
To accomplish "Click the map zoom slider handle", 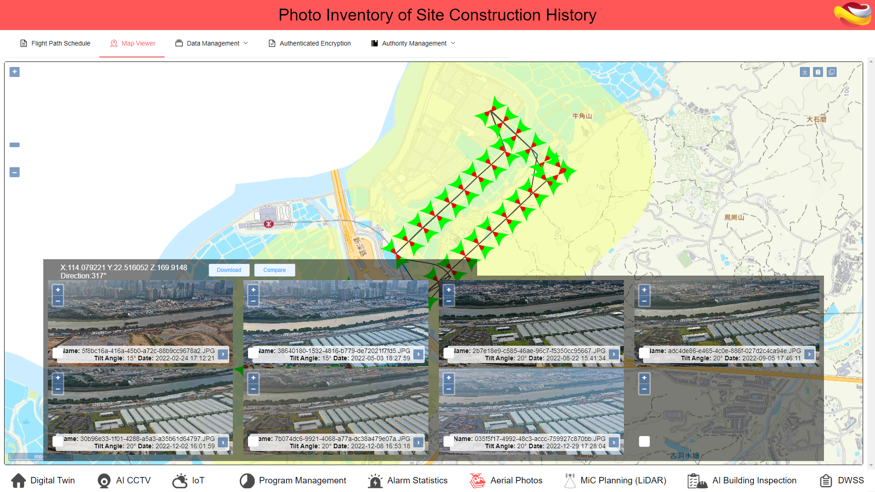I will tap(15, 145).
